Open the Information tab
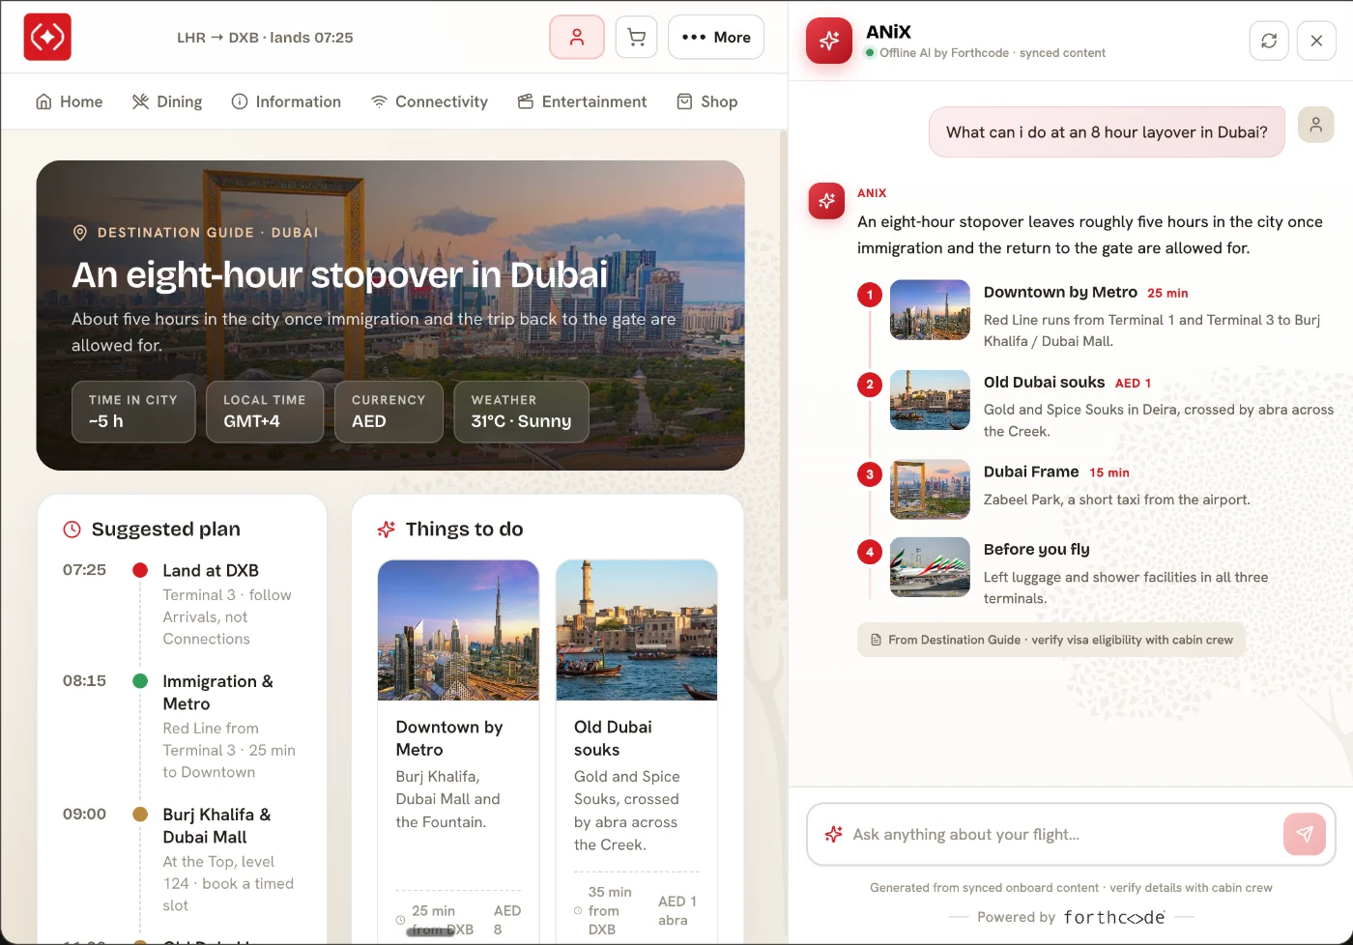The width and height of the screenshot is (1353, 945). pos(286,101)
